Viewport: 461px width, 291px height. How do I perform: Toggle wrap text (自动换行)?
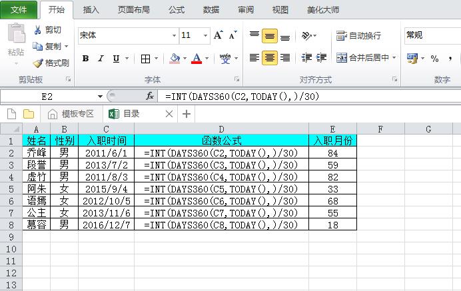tap(358, 35)
